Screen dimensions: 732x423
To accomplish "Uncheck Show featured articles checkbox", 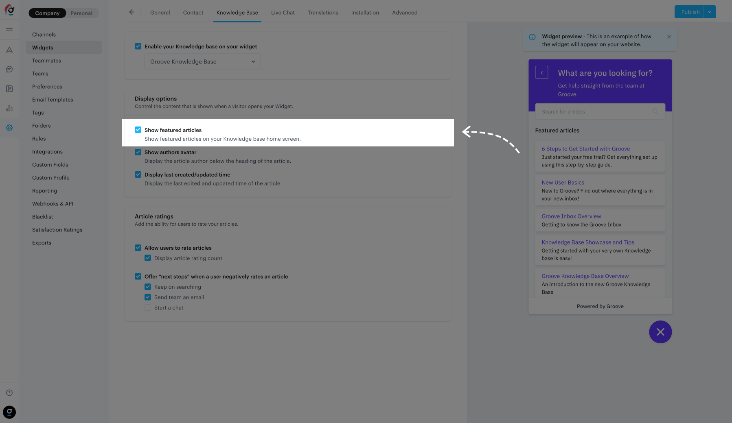I will coord(138,130).
